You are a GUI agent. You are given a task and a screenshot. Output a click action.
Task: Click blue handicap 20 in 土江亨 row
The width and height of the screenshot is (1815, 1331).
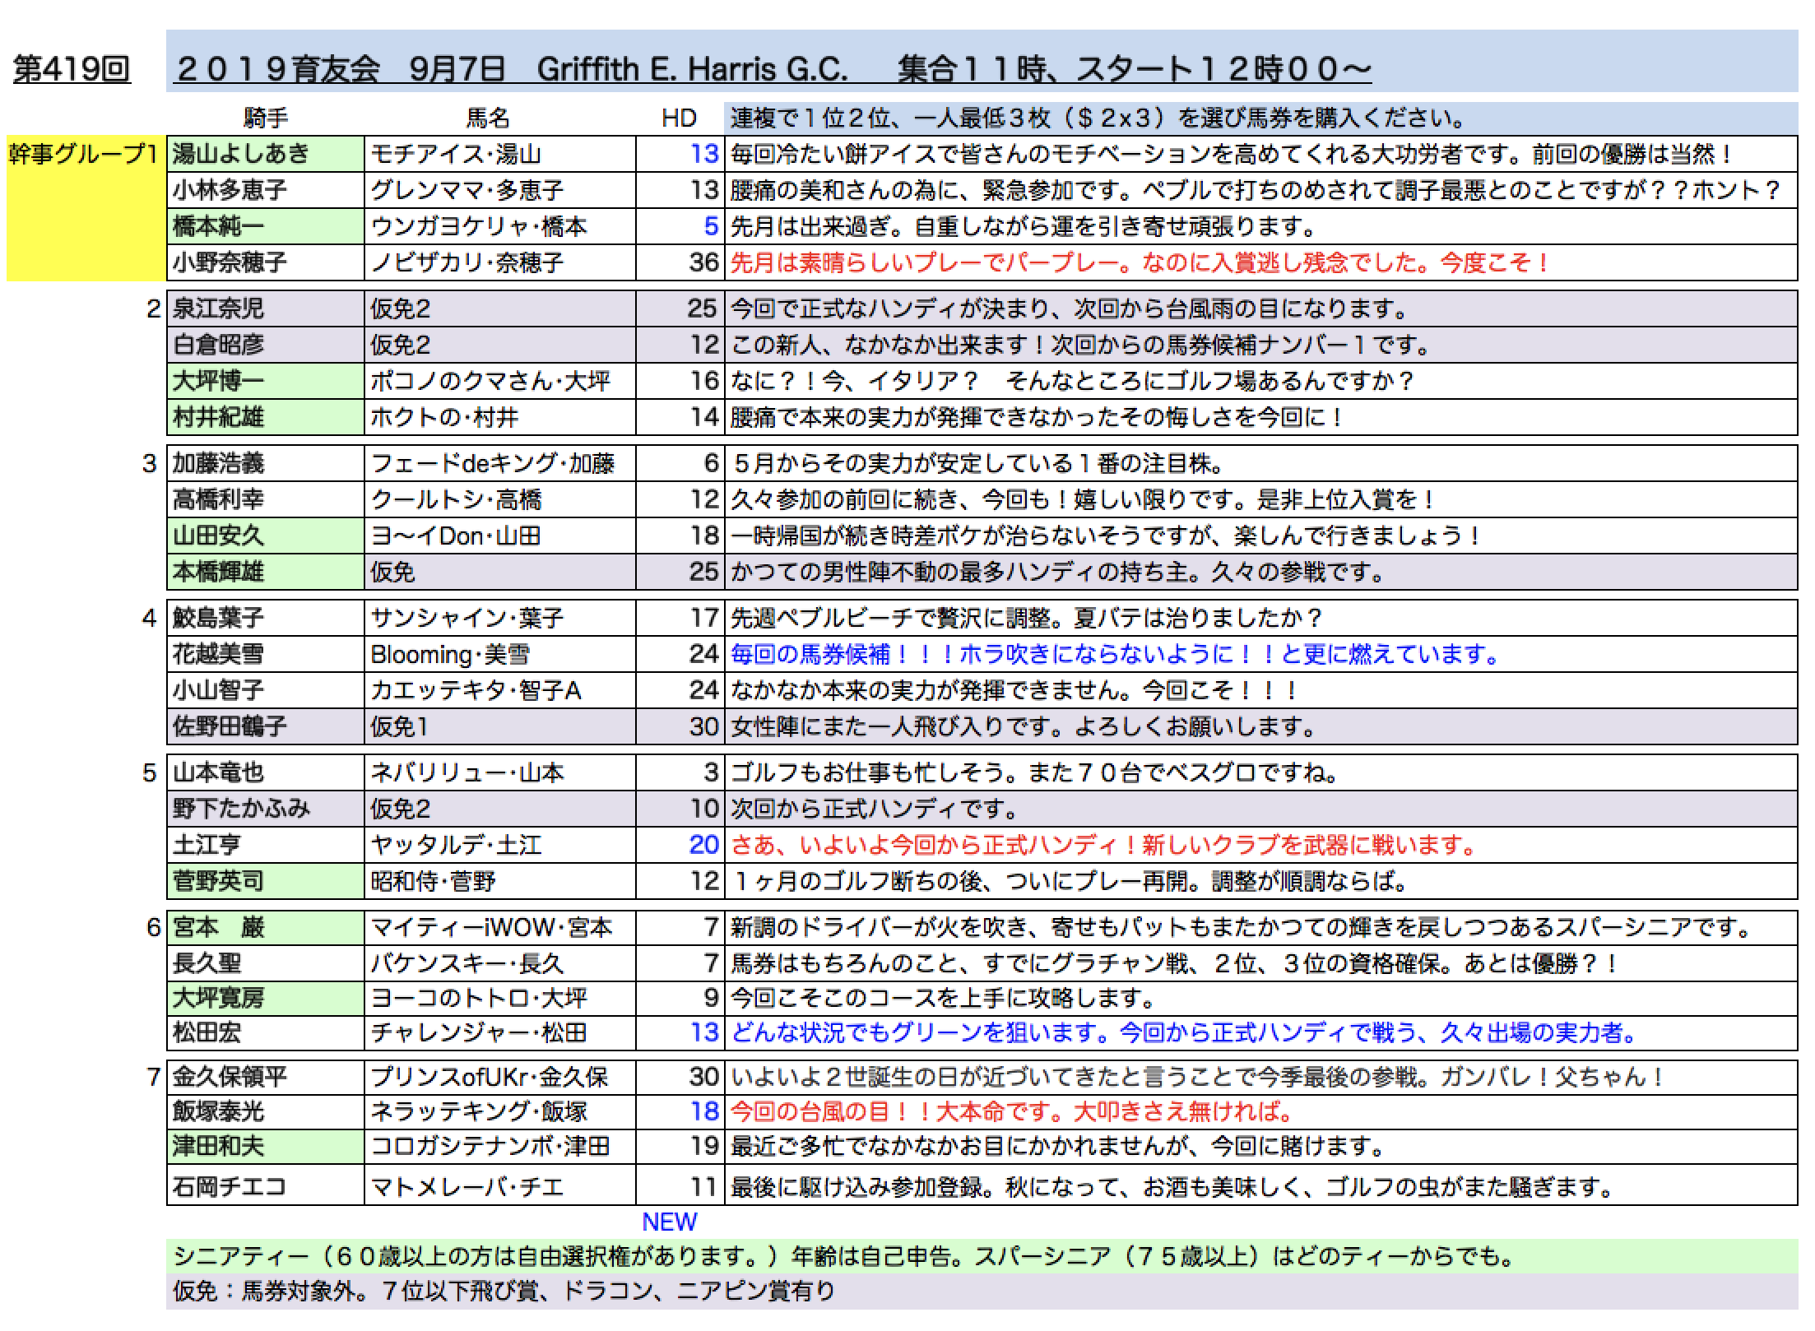(x=704, y=845)
